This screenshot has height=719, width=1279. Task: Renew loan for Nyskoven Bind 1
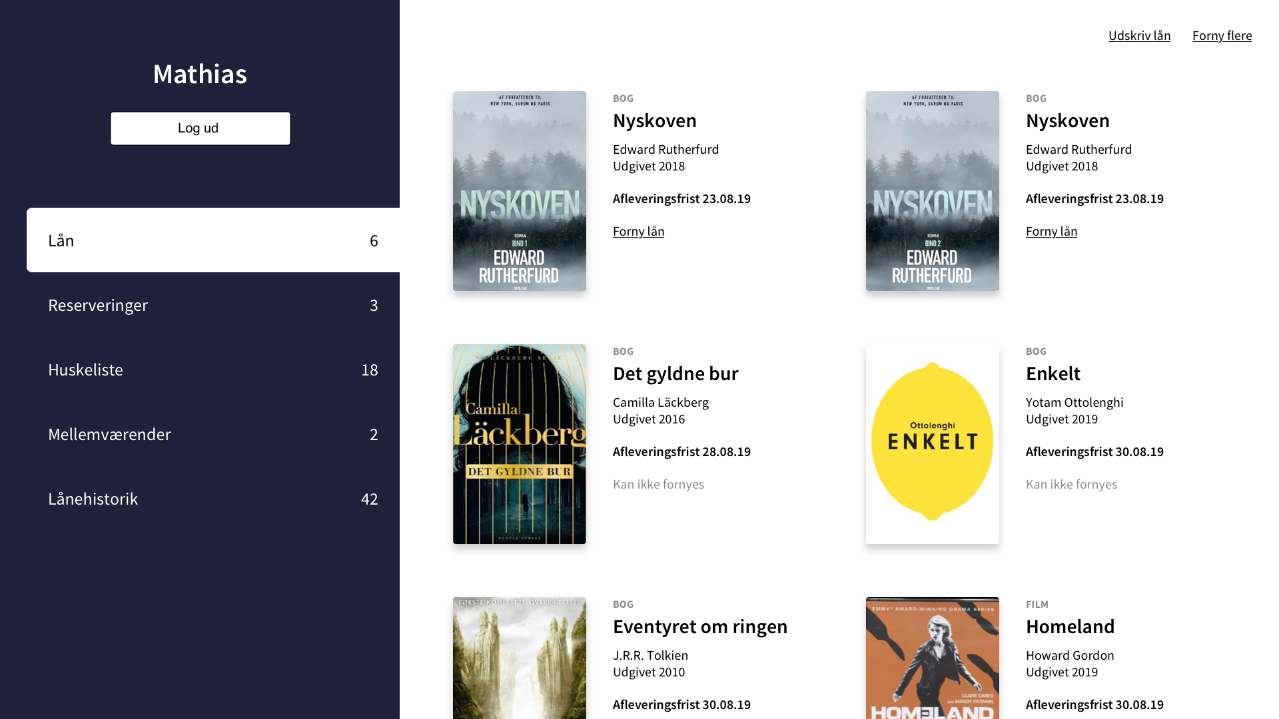pos(638,231)
